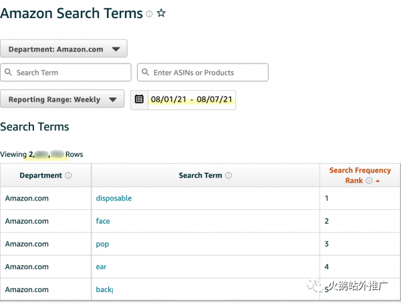The image size is (401, 304).
Task: Expand the Reporting Range: Weekly dropdown
Action: point(62,100)
